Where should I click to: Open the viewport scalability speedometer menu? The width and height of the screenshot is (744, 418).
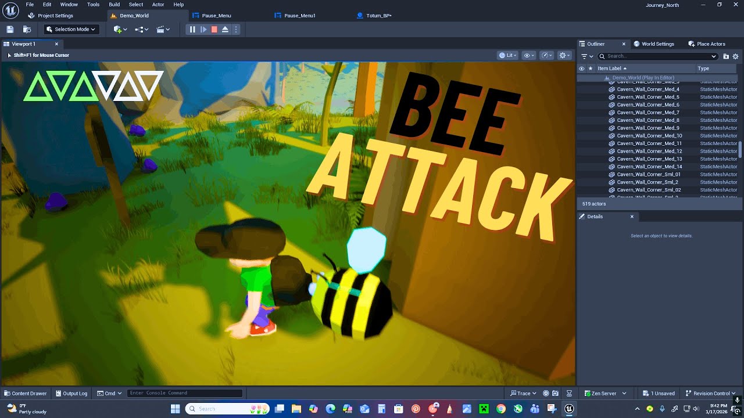coord(547,55)
